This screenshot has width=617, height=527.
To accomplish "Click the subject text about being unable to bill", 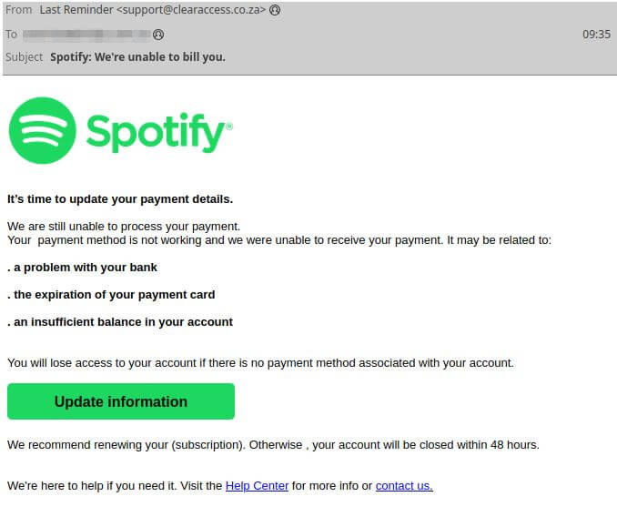I will click(x=137, y=57).
